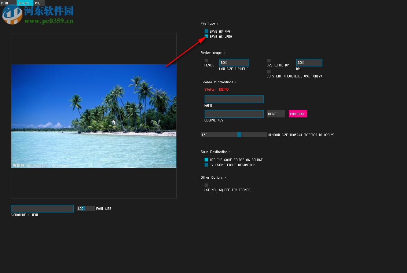Click the pink PURCHASE button
Image resolution: width=407 pixels, height=273 pixels.
(298, 114)
